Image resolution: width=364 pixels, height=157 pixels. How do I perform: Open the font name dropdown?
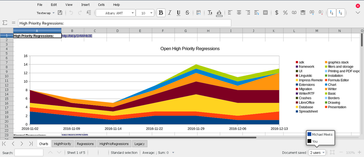point(133,13)
